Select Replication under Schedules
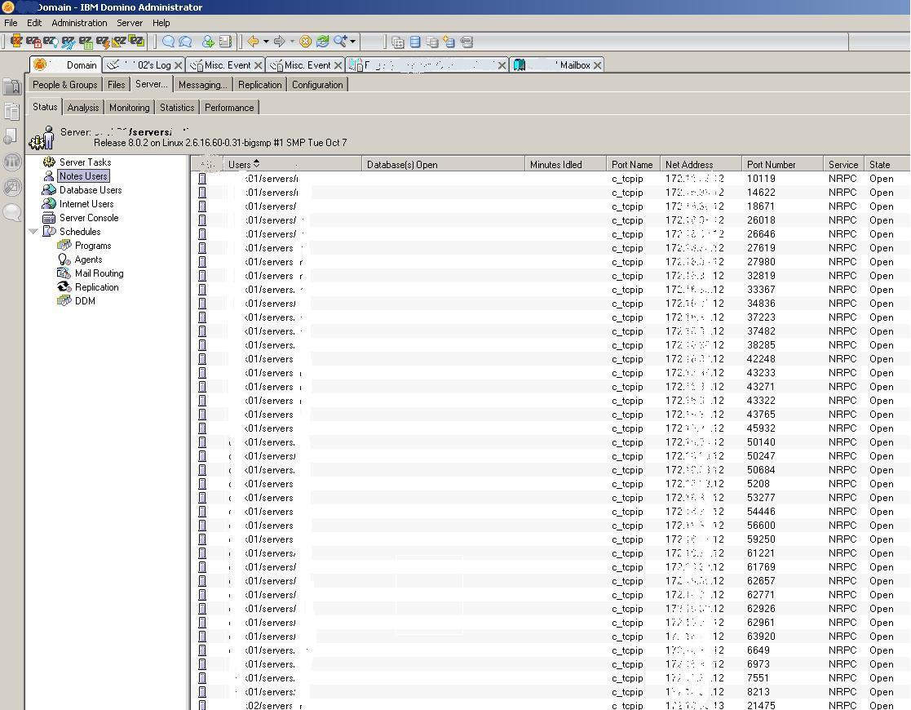Viewport: 911px width, 710px height. (x=96, y=287)
